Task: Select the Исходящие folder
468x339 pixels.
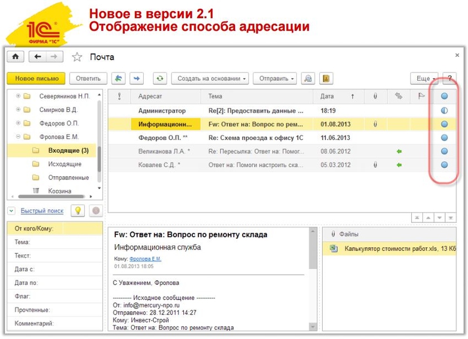Action: click(x=65, y=164)
